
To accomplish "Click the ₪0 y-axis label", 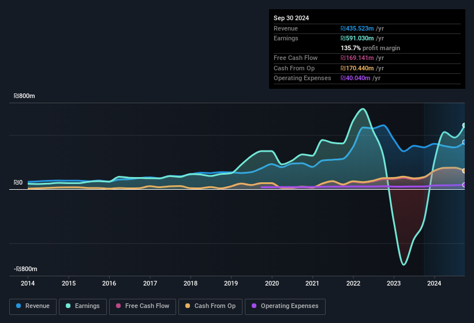I will (18, 183).
